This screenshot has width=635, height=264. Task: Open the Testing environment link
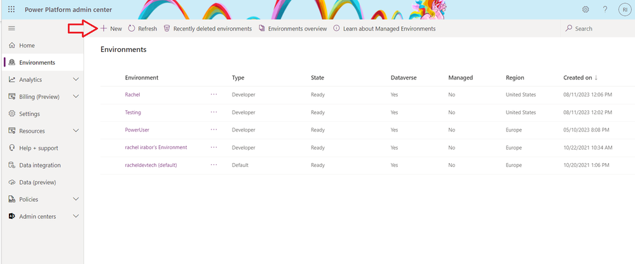pyautogui.click(x=133, y=112)
